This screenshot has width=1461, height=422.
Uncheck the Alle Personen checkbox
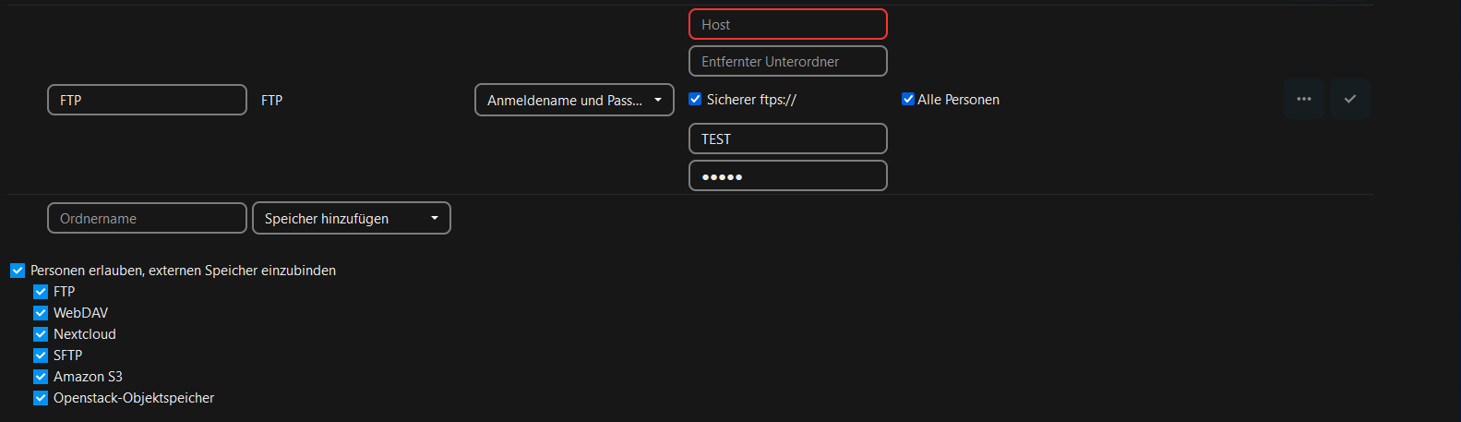(908, 99)
